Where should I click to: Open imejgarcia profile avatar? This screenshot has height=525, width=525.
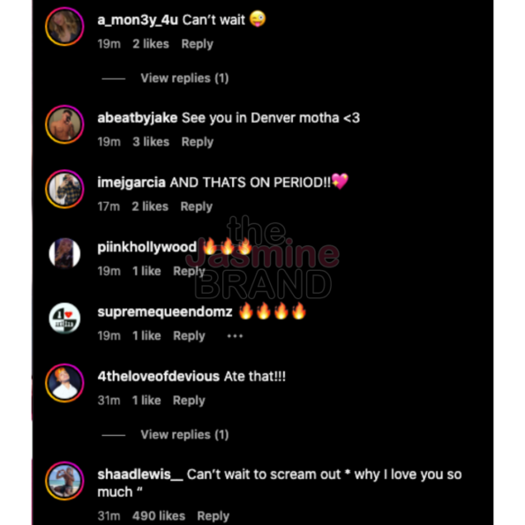click(64, 189)
